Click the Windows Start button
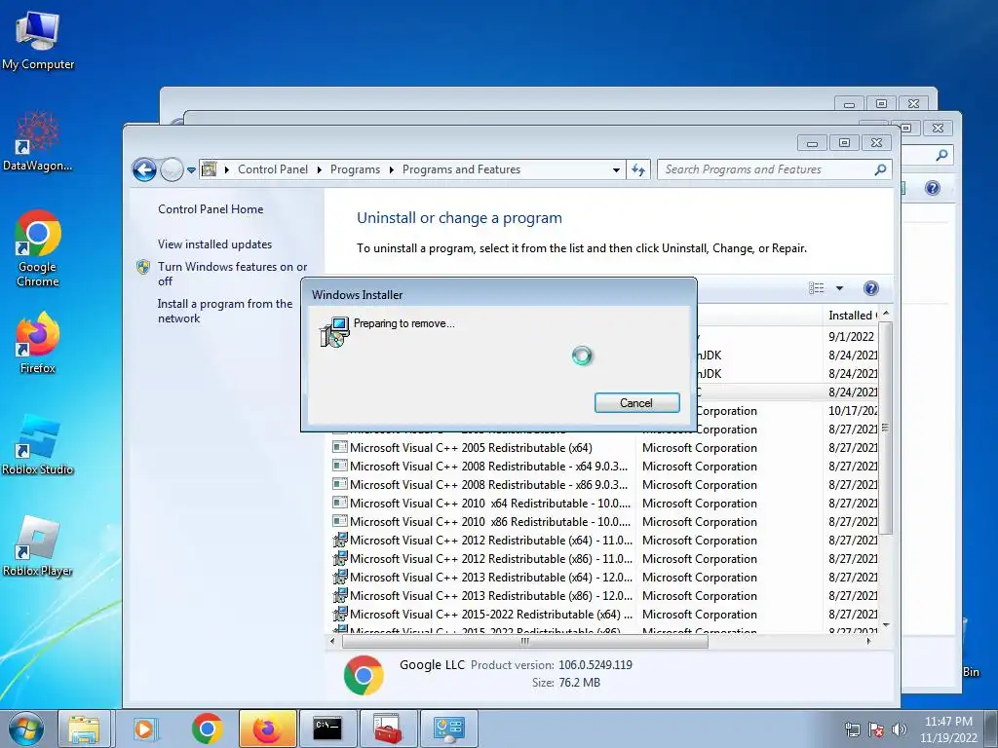This screenshot has width=998, height=748. coord(26,729)
